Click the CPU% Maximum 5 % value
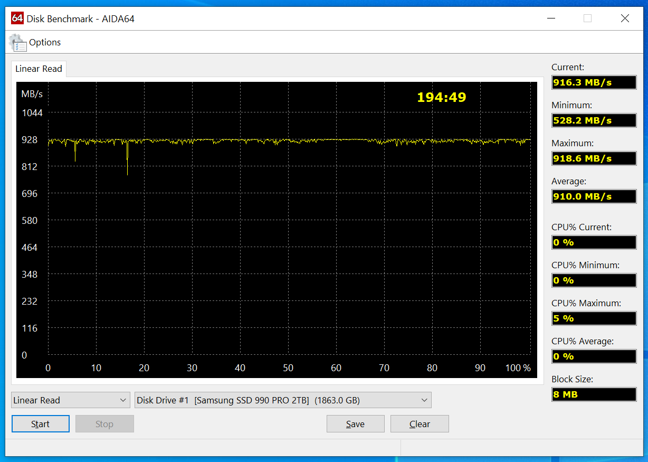This screenshot has width=648, height=462. [x=594, y=318]
